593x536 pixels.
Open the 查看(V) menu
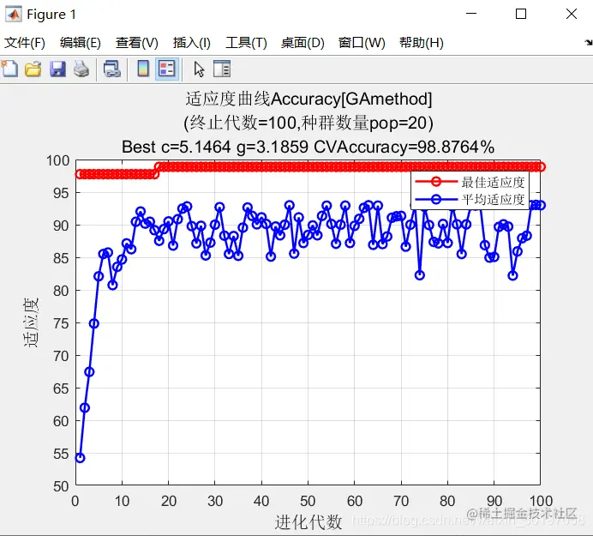137,43
